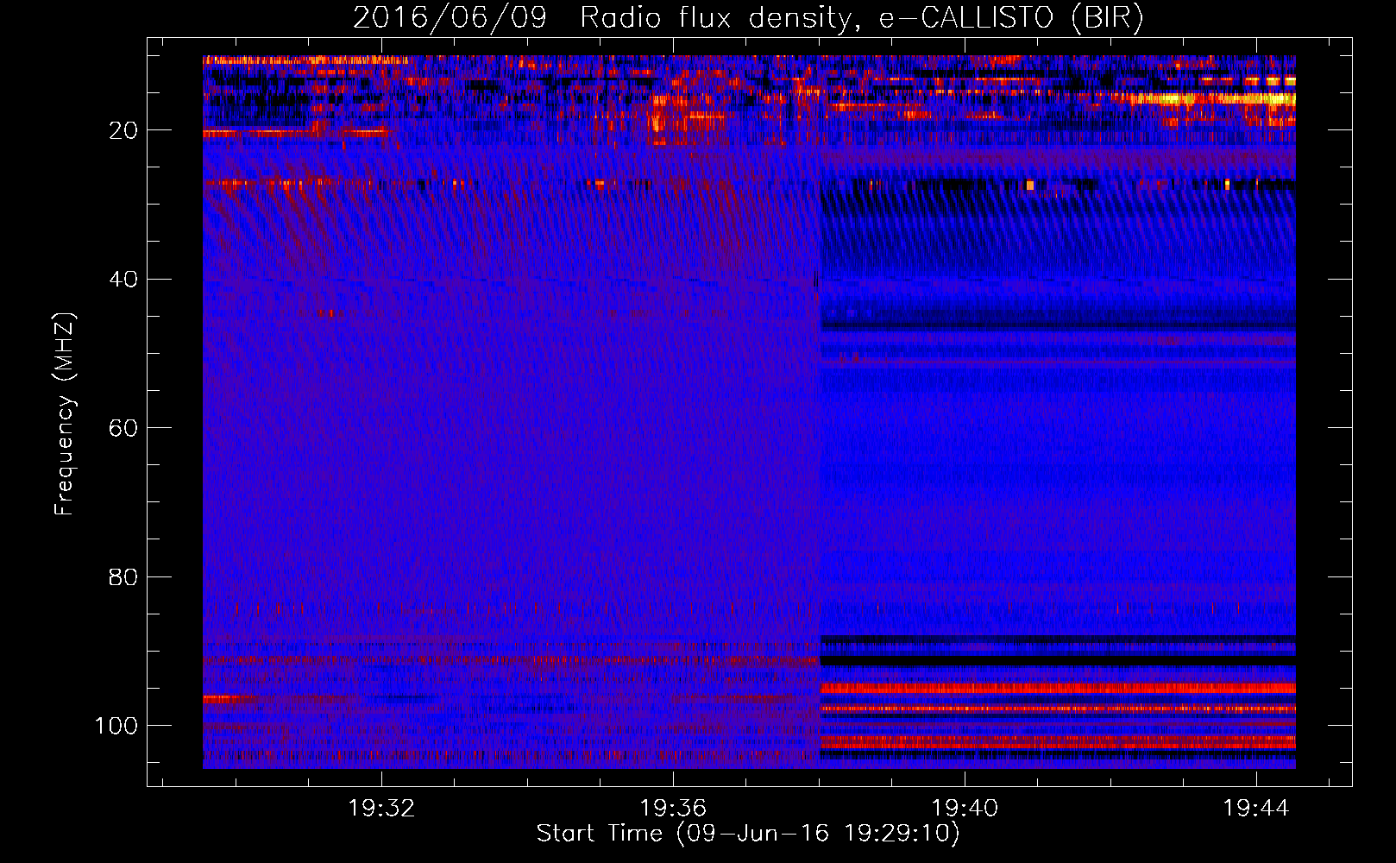1396x863 pixels.
Task: Click the frequency tick label '60'
Action: 123,428
